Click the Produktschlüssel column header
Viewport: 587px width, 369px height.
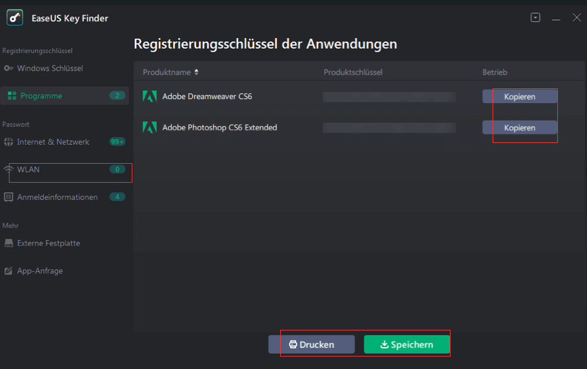pos(353,72)
